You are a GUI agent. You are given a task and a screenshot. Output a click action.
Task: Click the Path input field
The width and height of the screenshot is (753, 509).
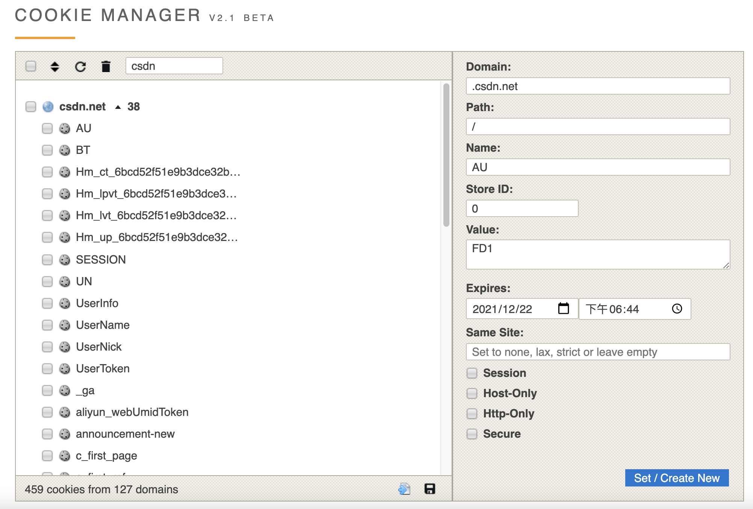598,126
